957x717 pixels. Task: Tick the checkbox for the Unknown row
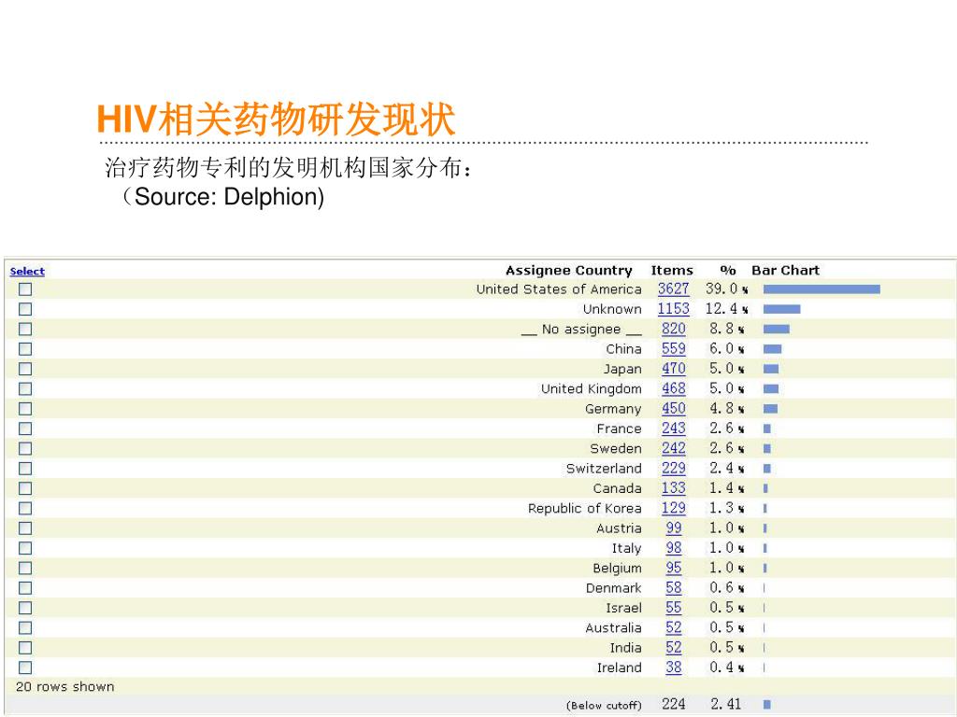(25, 309)
